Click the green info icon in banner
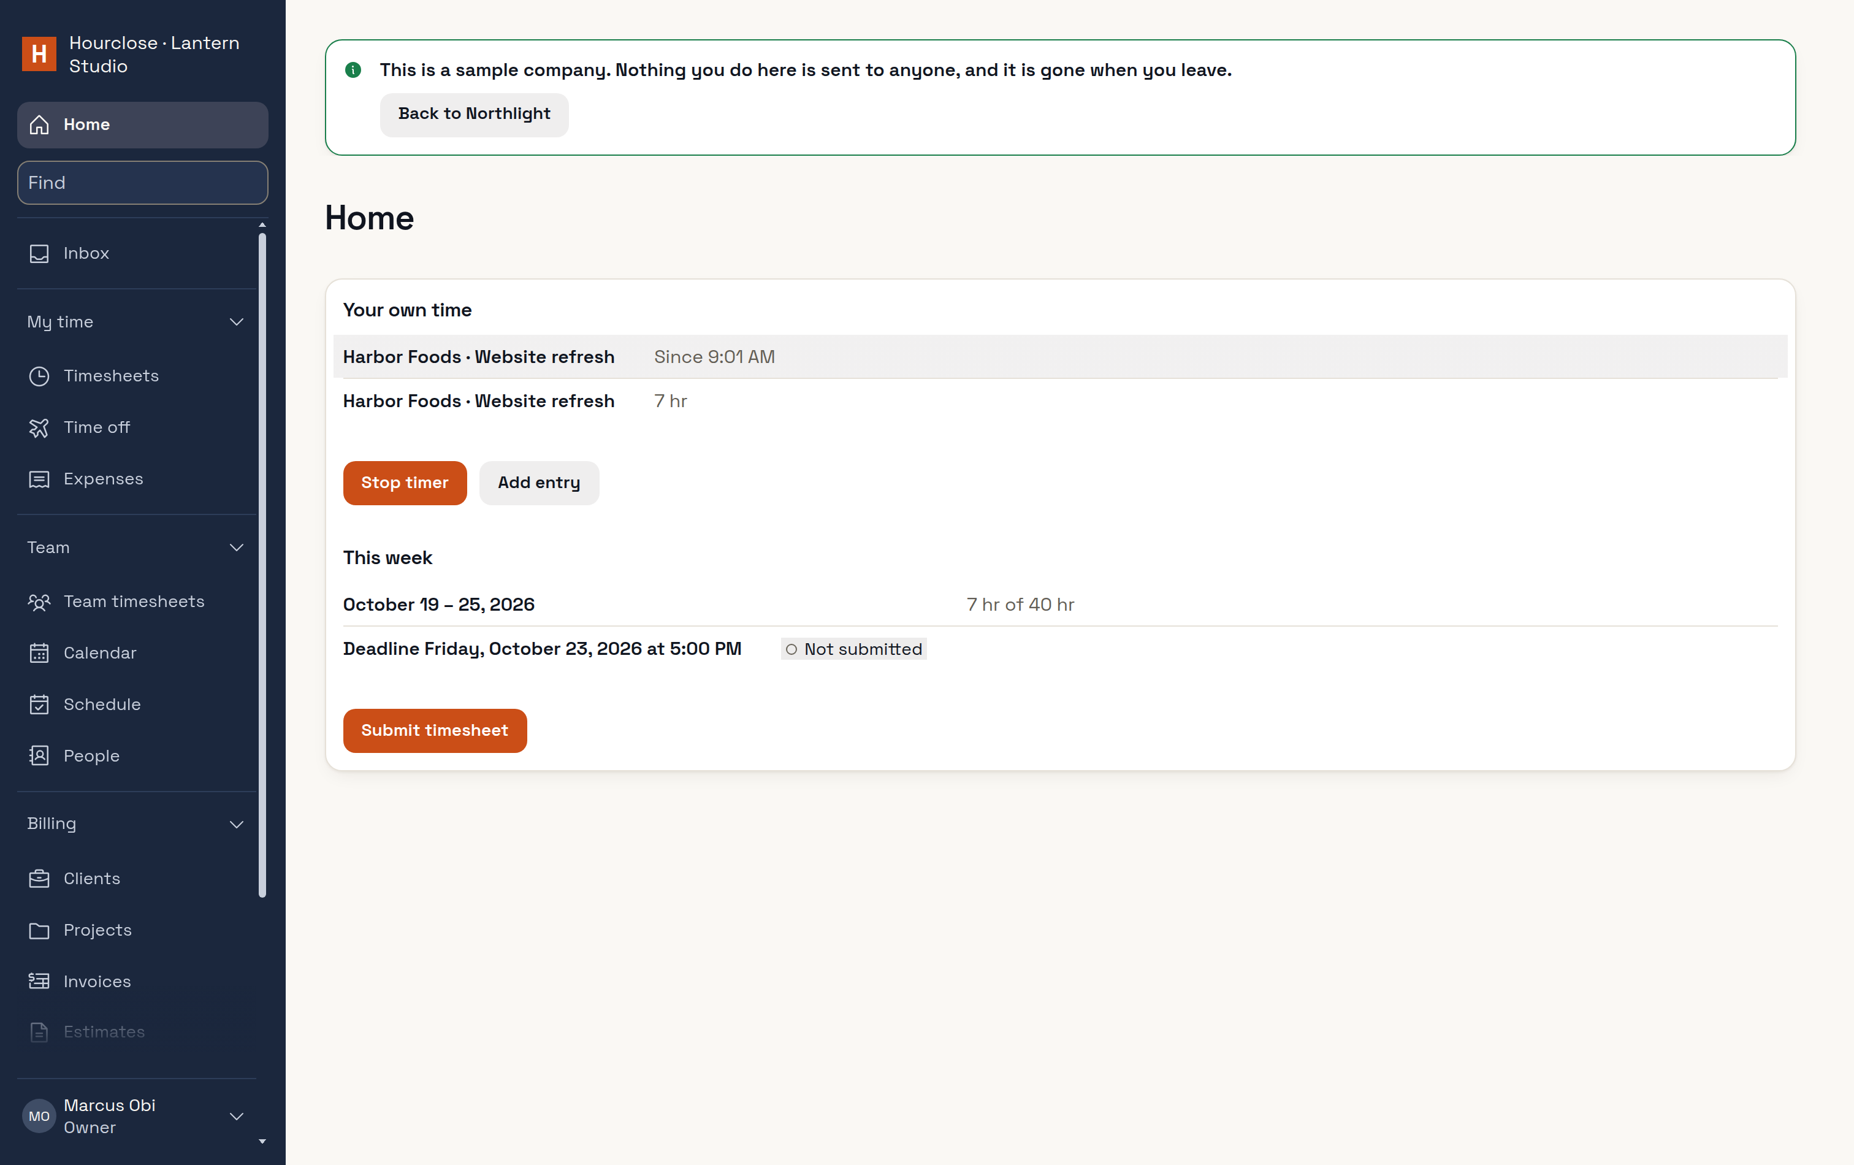 click(353, 70)
